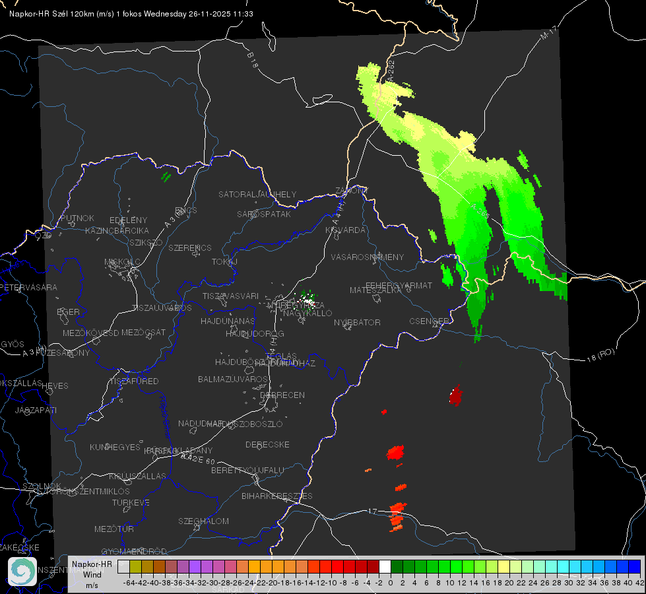Click the A-265 road label
646x594 pixels.
tap(480, 211)
